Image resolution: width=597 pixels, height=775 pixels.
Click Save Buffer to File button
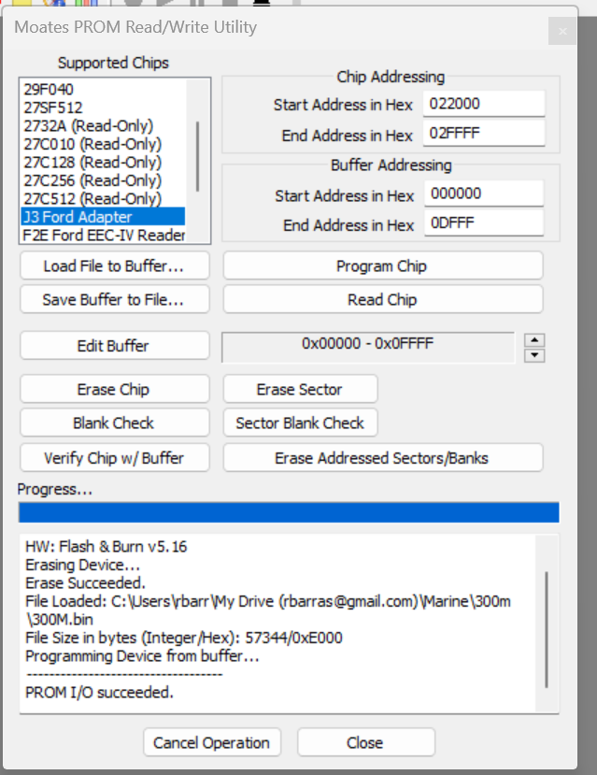click(114, 300)
